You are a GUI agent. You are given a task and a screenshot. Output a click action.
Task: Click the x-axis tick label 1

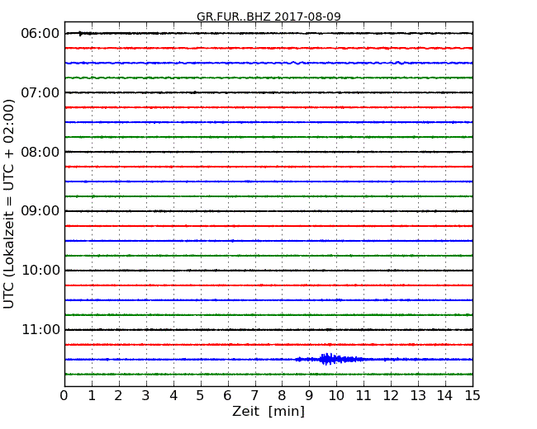point(92,396)
